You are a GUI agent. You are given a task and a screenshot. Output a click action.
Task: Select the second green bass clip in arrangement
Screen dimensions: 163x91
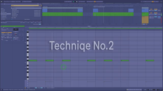pos(113,14)
